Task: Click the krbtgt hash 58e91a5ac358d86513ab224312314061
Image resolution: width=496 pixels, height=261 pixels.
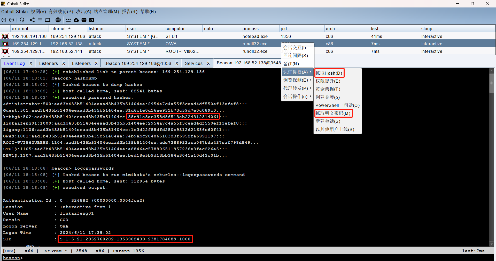Action: 173,117
